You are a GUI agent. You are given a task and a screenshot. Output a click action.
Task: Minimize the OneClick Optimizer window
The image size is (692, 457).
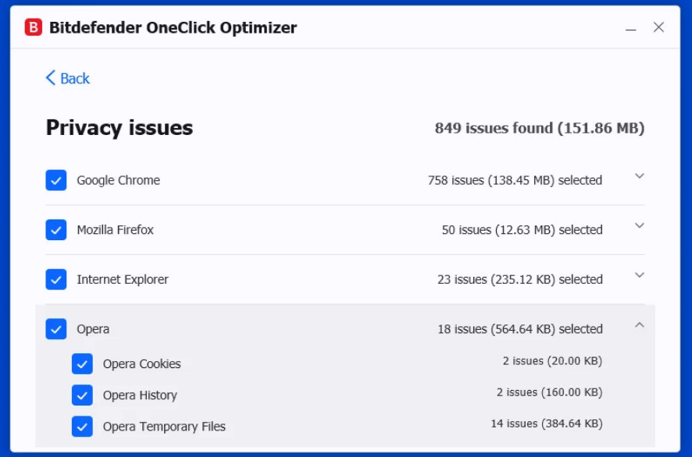630,29
